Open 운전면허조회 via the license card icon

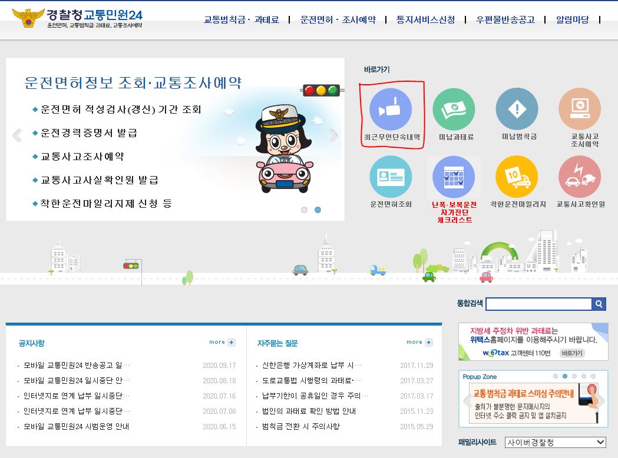coord(390,177)
